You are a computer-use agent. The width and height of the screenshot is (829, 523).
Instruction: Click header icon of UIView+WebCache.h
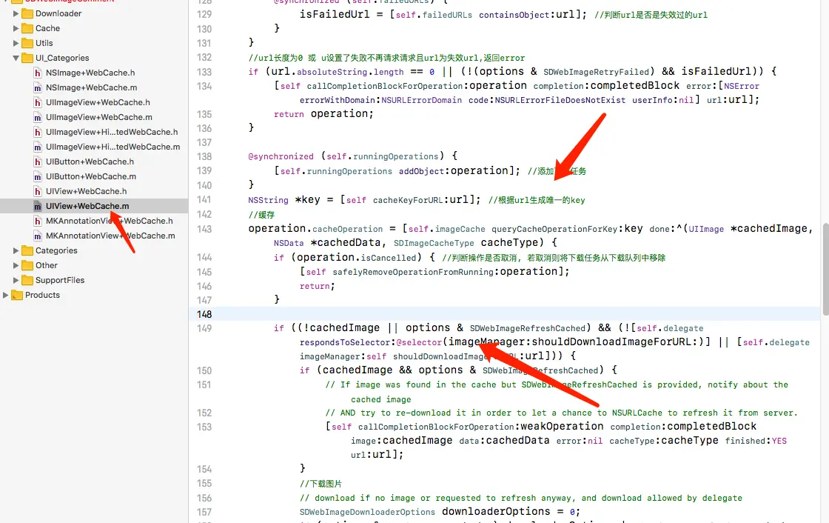point(38,191)
